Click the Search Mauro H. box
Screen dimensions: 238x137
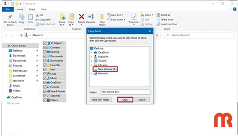tap(199, 35)
